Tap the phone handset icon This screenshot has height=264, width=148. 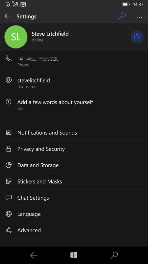9,58
